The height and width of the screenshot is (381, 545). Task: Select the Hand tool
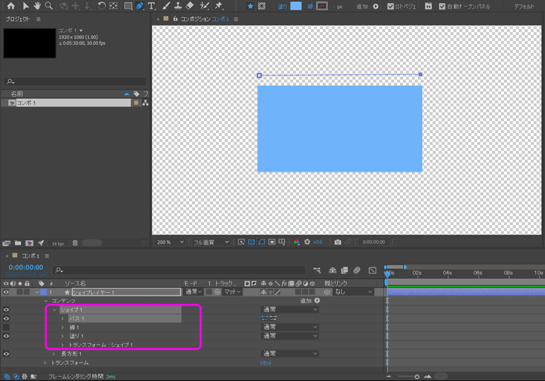point(37,6)
